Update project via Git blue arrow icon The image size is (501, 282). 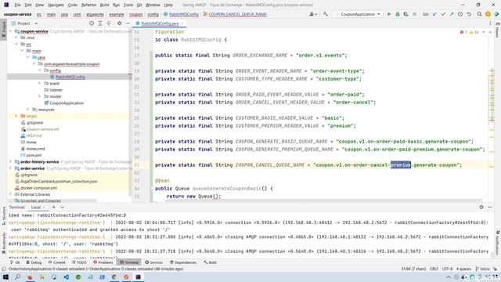point(434,14)
